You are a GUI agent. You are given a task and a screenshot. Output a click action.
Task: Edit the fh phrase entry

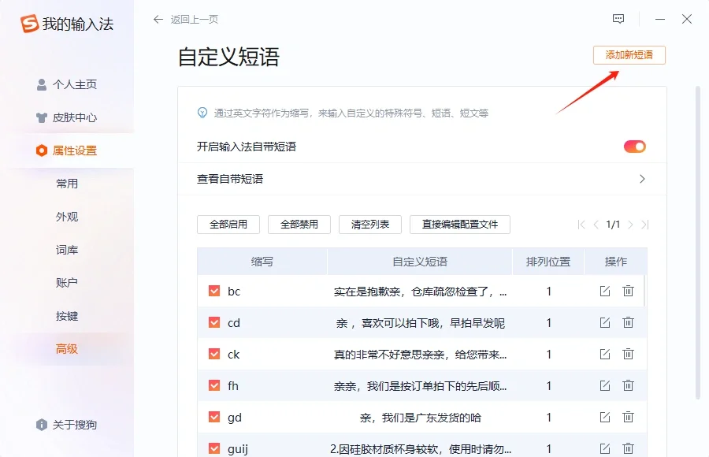tap(605, 385)
